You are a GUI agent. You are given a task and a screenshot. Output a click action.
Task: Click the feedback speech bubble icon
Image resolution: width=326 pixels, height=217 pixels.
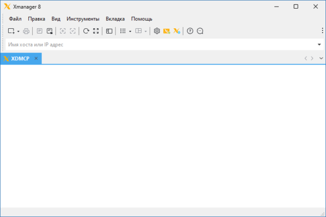(x=200, y=31)
